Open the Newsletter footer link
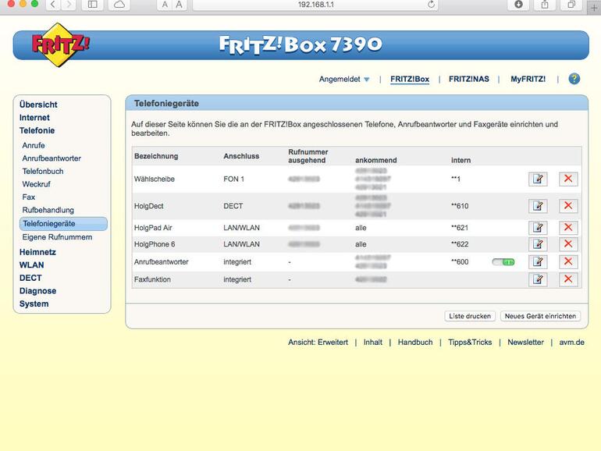This screenshot has height=451, width=601. coord(525,343)
